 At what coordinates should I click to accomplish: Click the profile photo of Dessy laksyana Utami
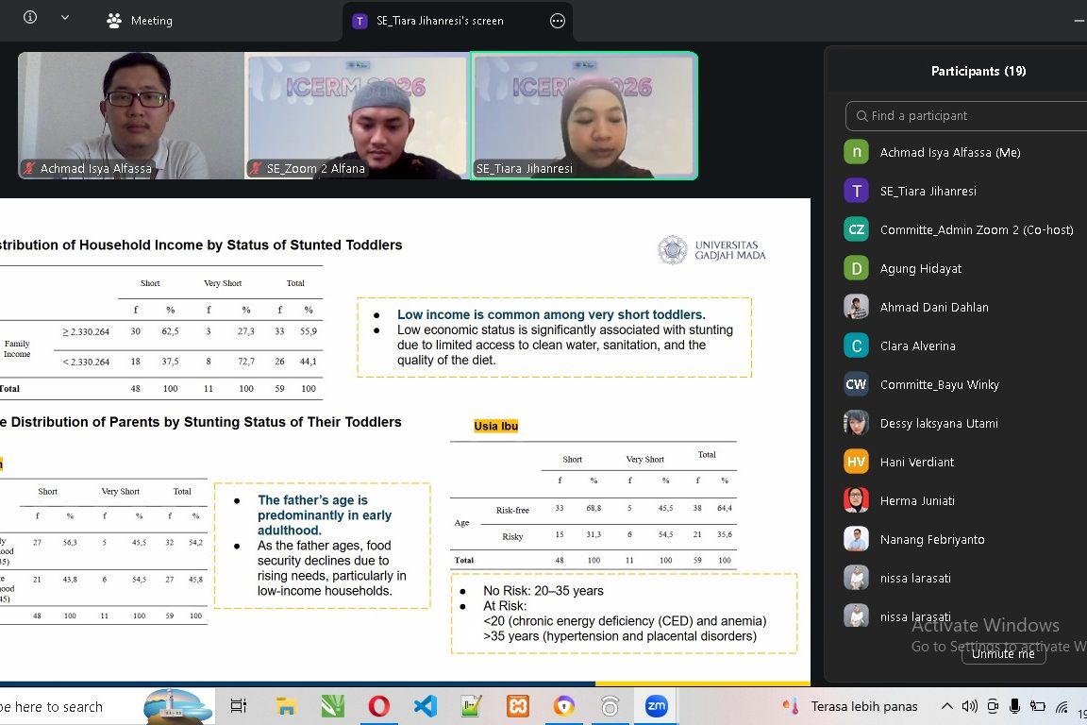[856, 423]
